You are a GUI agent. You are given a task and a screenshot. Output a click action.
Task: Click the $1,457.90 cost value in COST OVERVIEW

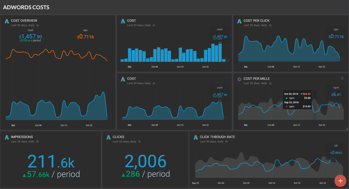pyautogui.click(x=31, y=36)
